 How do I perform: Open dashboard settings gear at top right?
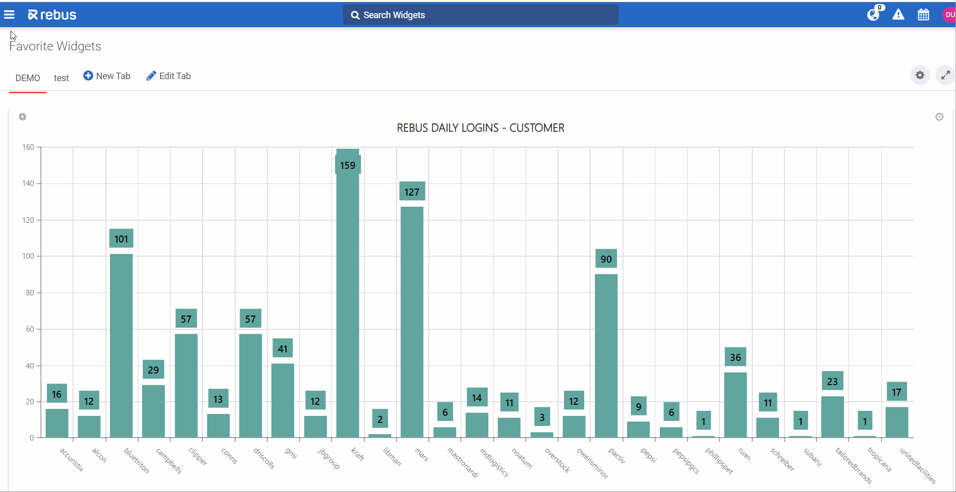pyautogui.click(x=920, y=75)
